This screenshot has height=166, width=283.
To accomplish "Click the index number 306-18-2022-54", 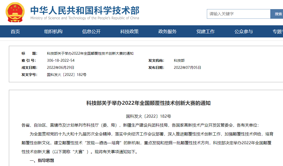I will (61, 60).
